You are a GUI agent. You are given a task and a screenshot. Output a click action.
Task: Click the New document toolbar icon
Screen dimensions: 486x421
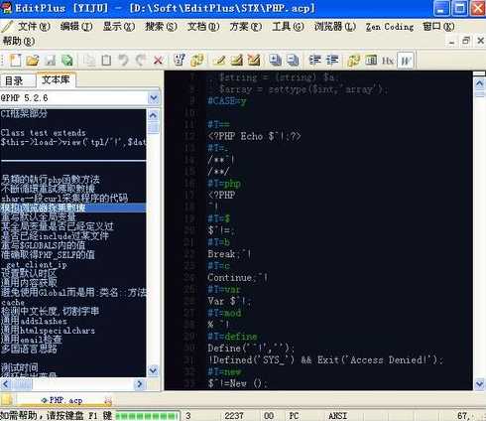tap(15, 61)
